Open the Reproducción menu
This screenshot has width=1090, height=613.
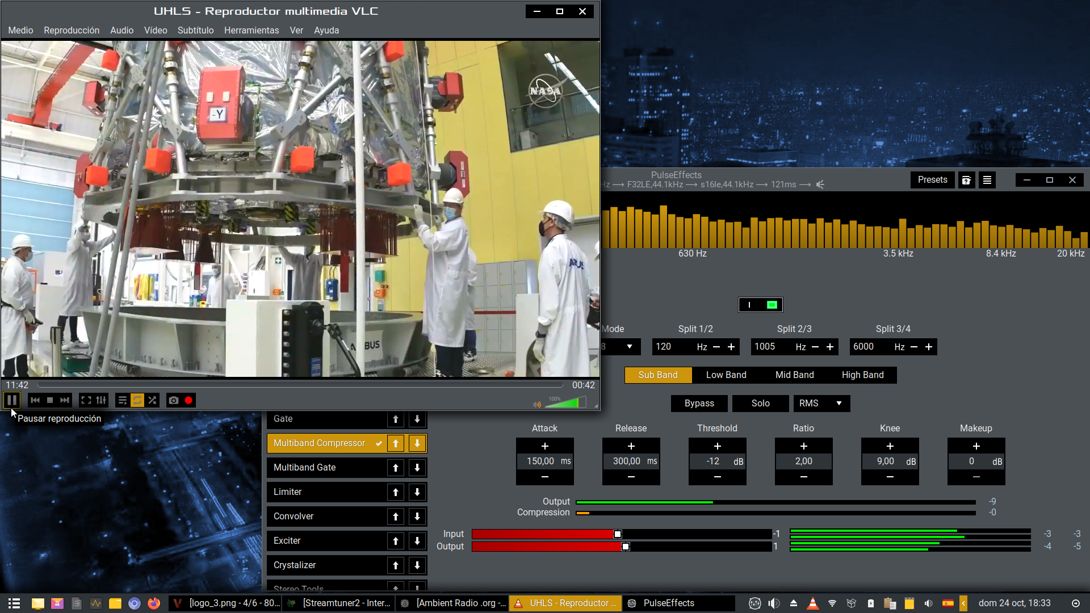point(72,30)
